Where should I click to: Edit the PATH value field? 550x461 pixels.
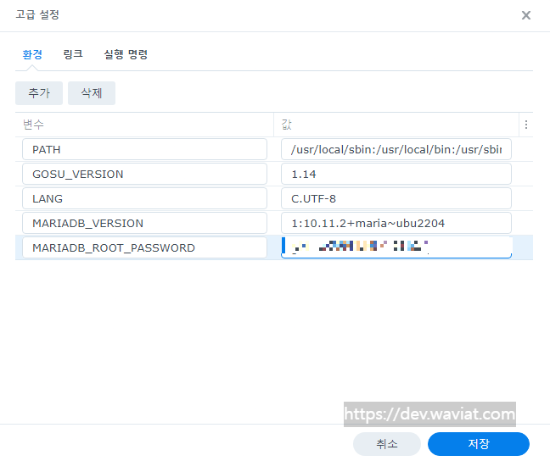396,150
